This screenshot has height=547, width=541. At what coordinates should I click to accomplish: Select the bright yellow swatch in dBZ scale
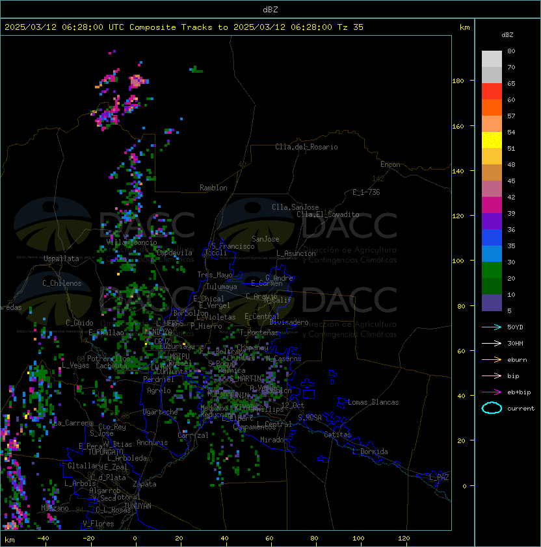click(x=492, y=140)
